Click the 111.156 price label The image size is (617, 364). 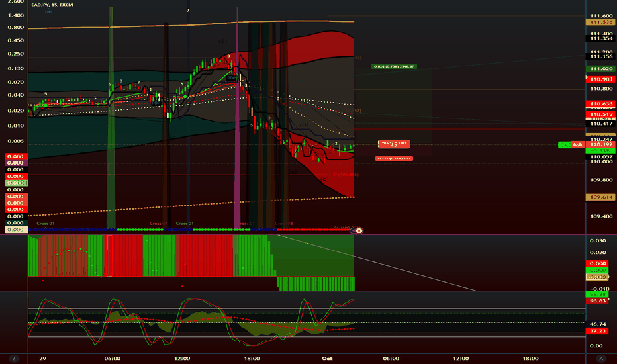pyautogui.click(x=600, y=57)
